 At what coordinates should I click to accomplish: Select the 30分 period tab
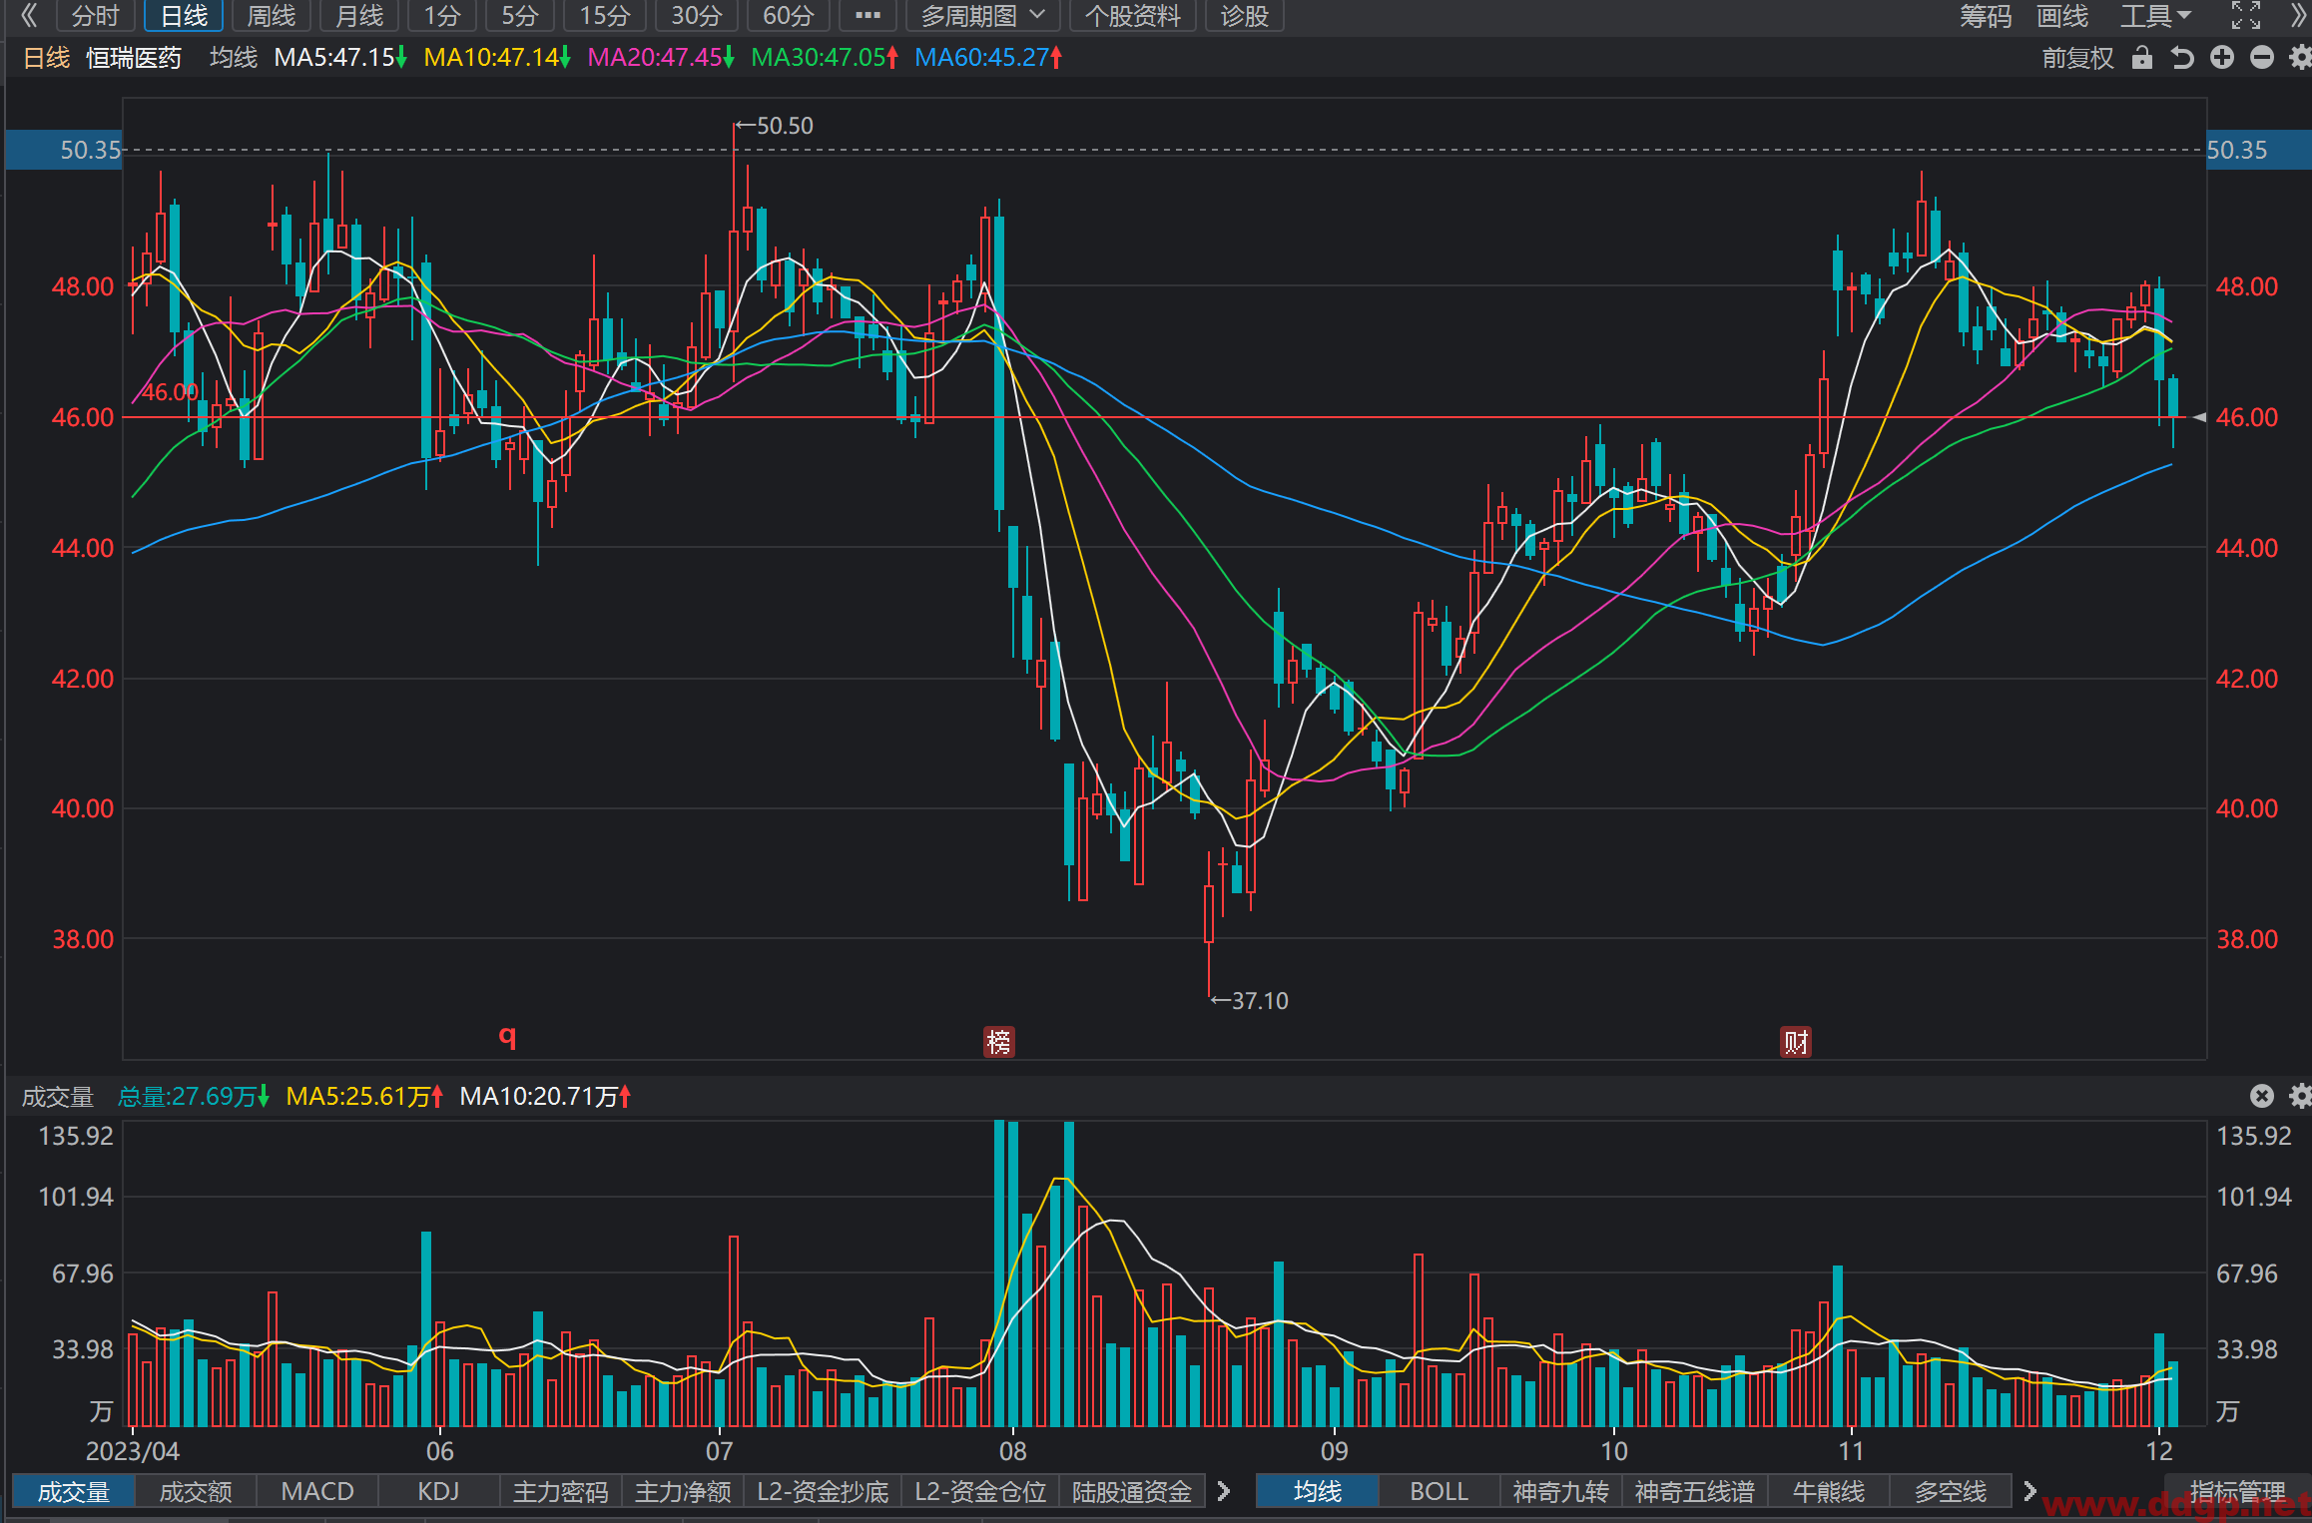[x=696, y=15]
